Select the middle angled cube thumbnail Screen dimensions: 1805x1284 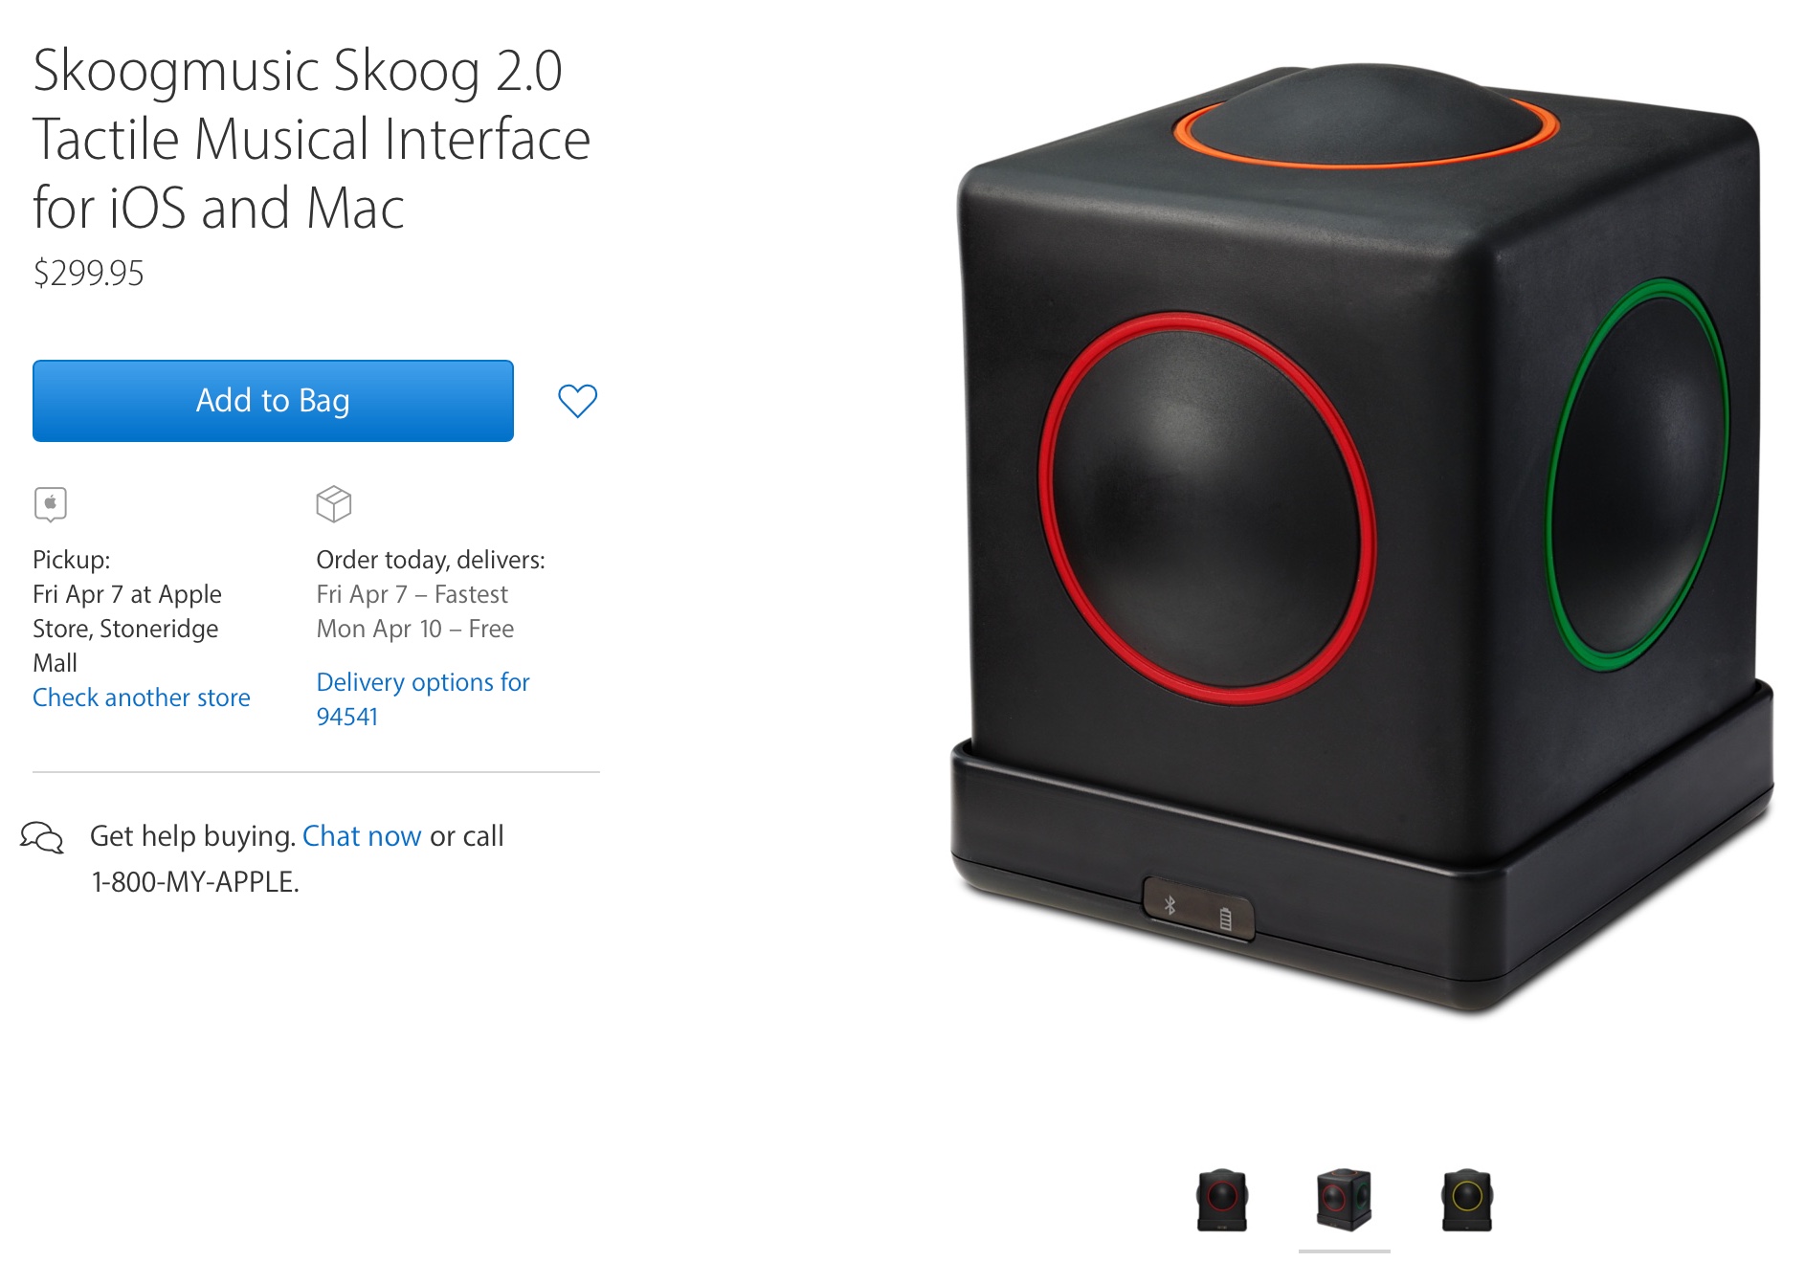pos(1344,1200)
